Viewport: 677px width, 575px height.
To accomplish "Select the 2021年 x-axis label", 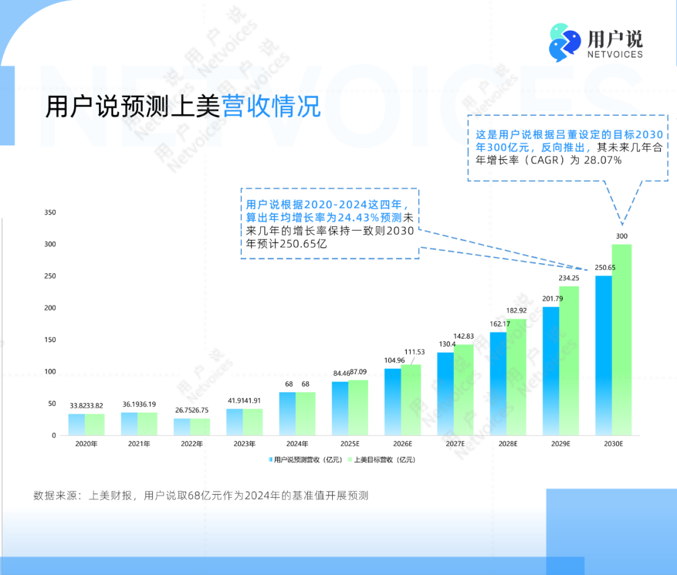I will pos(139,444).
